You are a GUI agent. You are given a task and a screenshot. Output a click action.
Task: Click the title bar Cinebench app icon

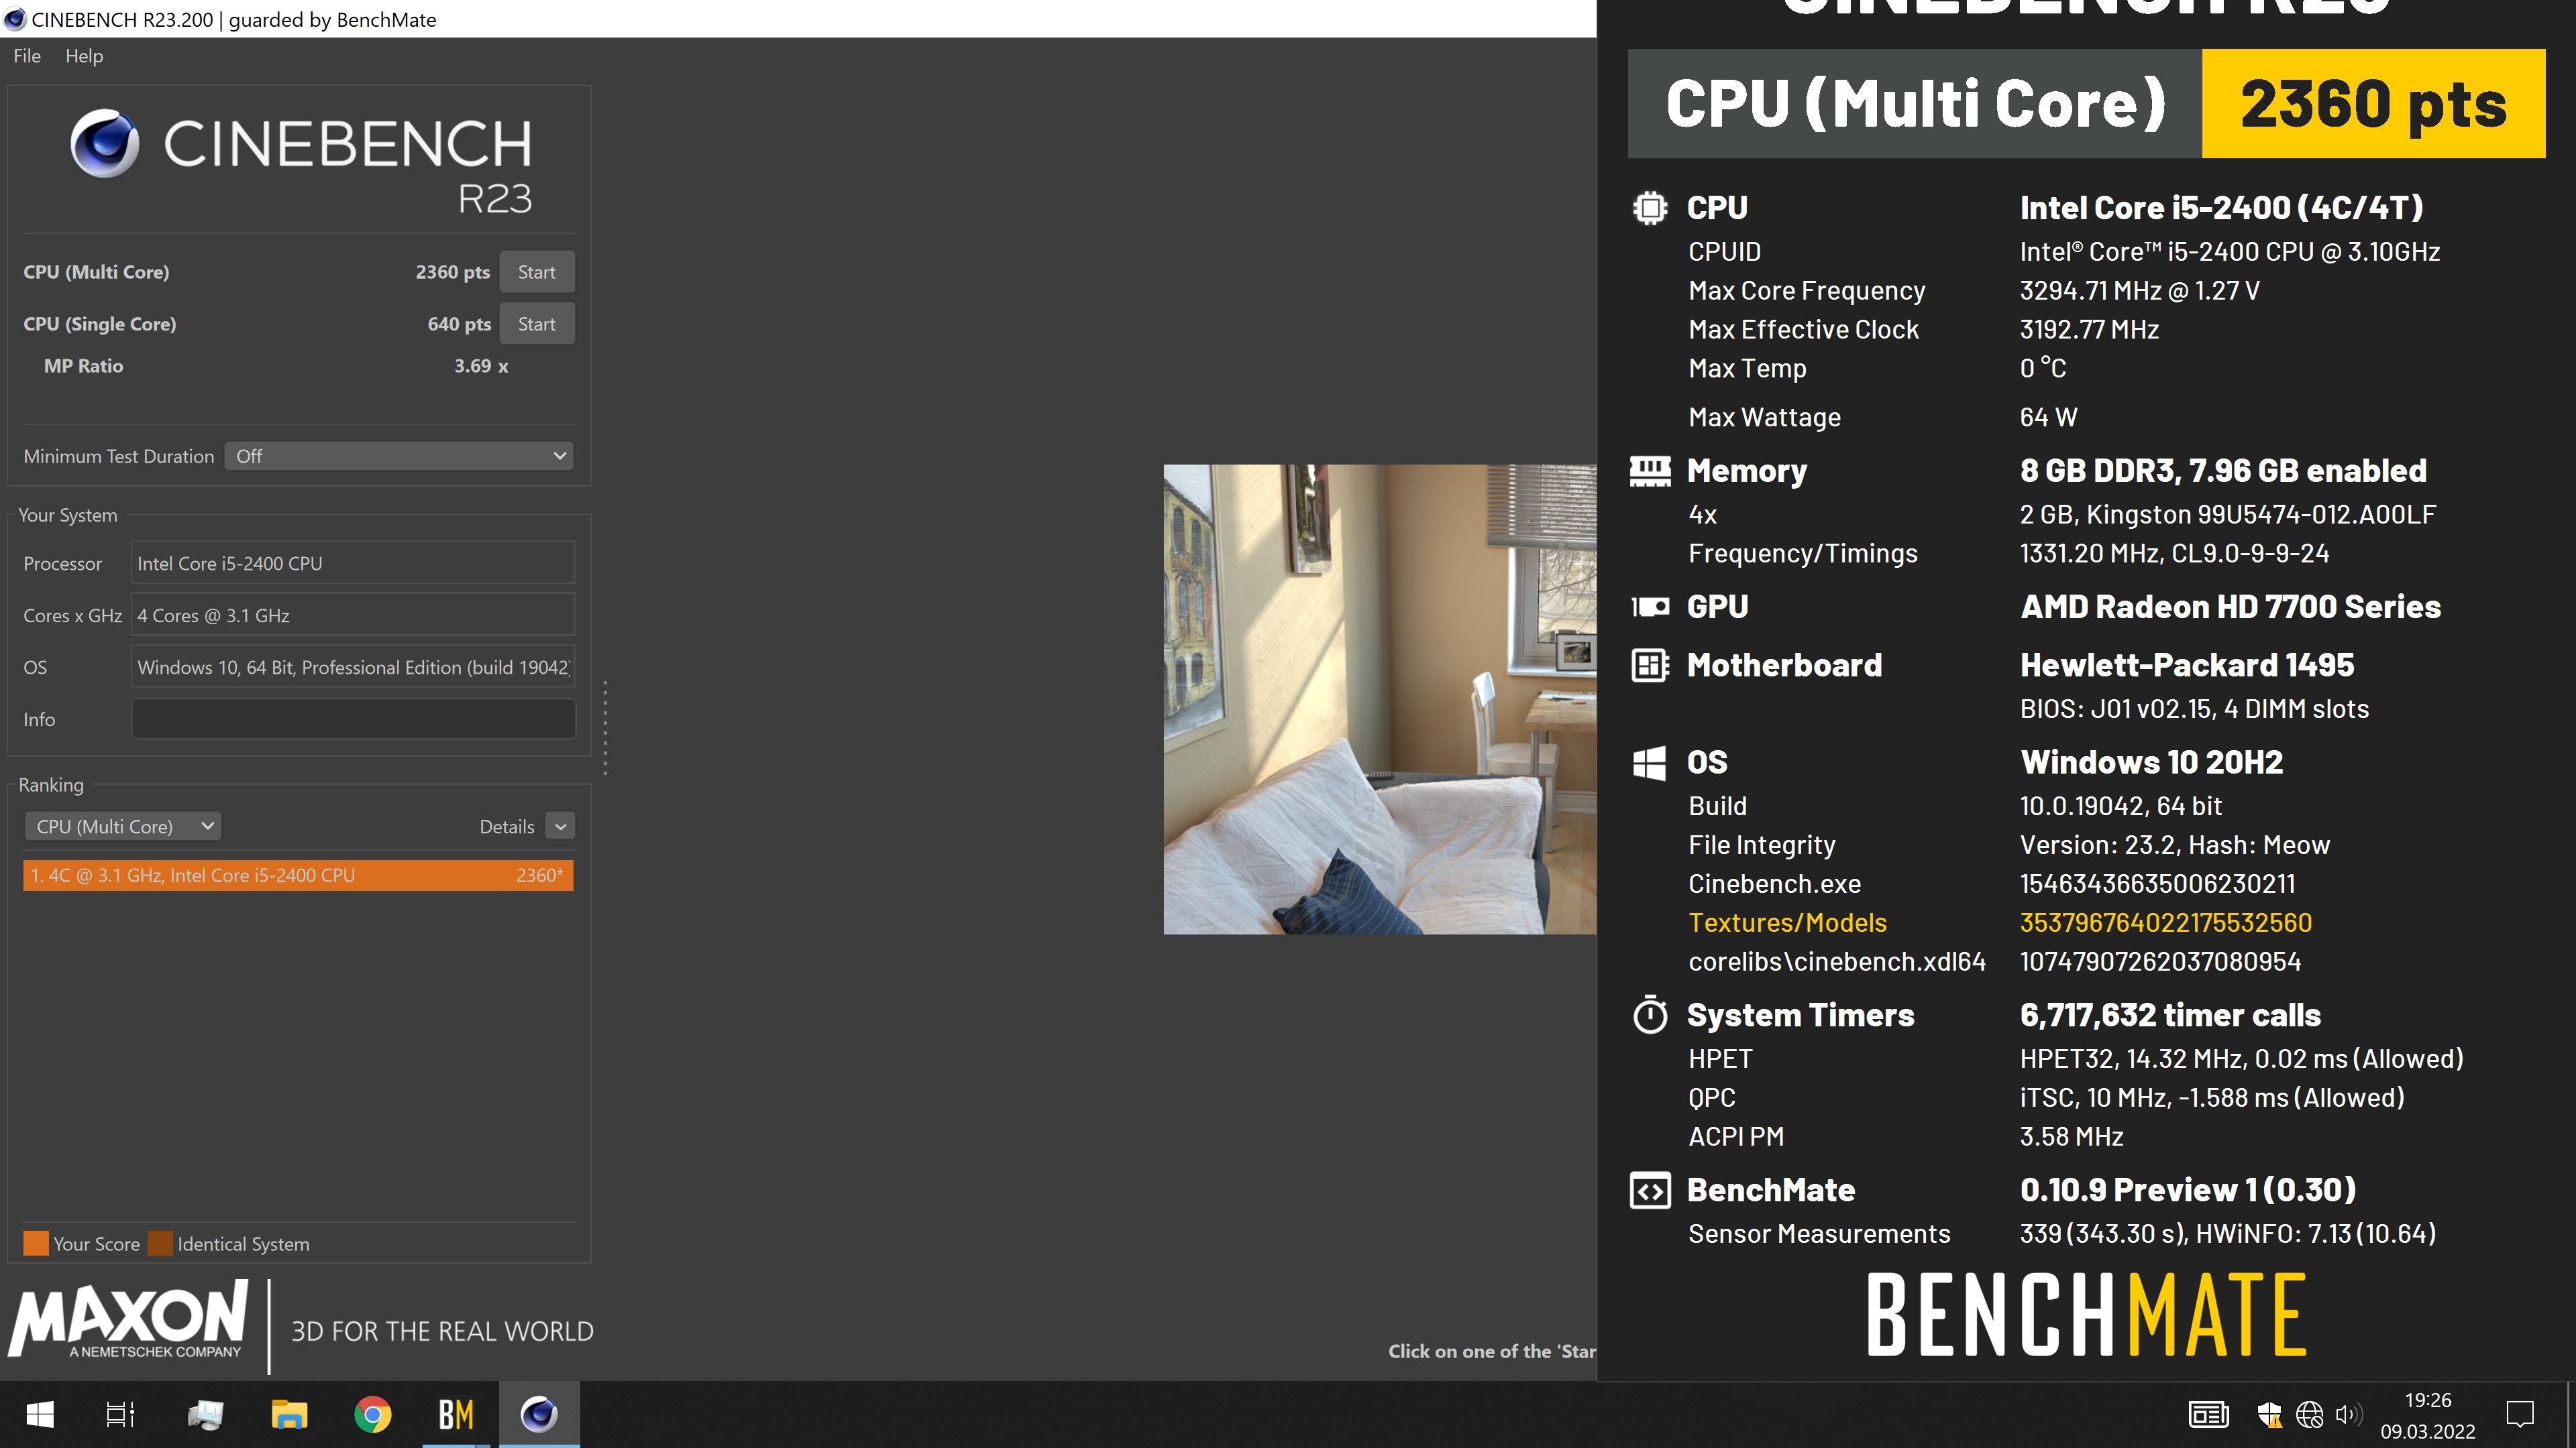tap(15, 19)
